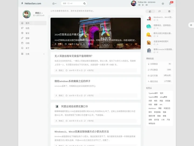194x146 pixels.
Task: Open the 2024巴黎奥运会开幕式 post title
Action: click(x=71, y=35)
